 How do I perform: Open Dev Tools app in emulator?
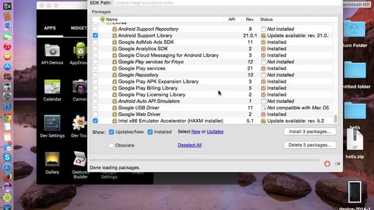pos(79,127)
